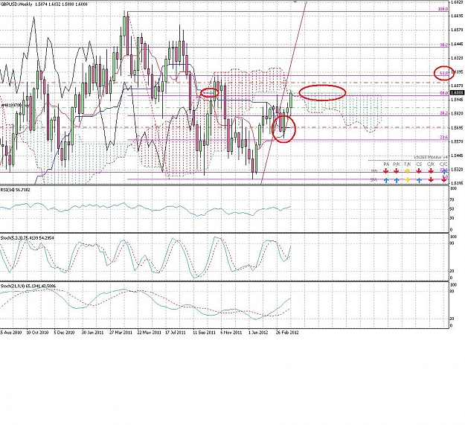The width and height of the screenshot is (465, 425).
Task: Click the 1 Jan 2012 date label
Action: click(x=258, y=333)
